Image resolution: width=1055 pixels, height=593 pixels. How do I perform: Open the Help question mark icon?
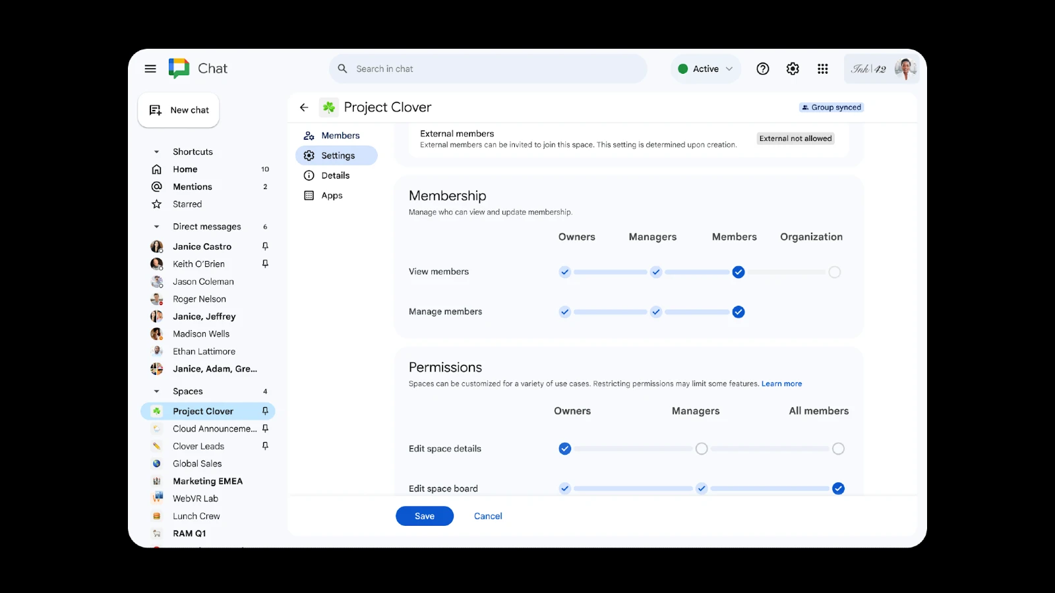click(x=763, y=69)
